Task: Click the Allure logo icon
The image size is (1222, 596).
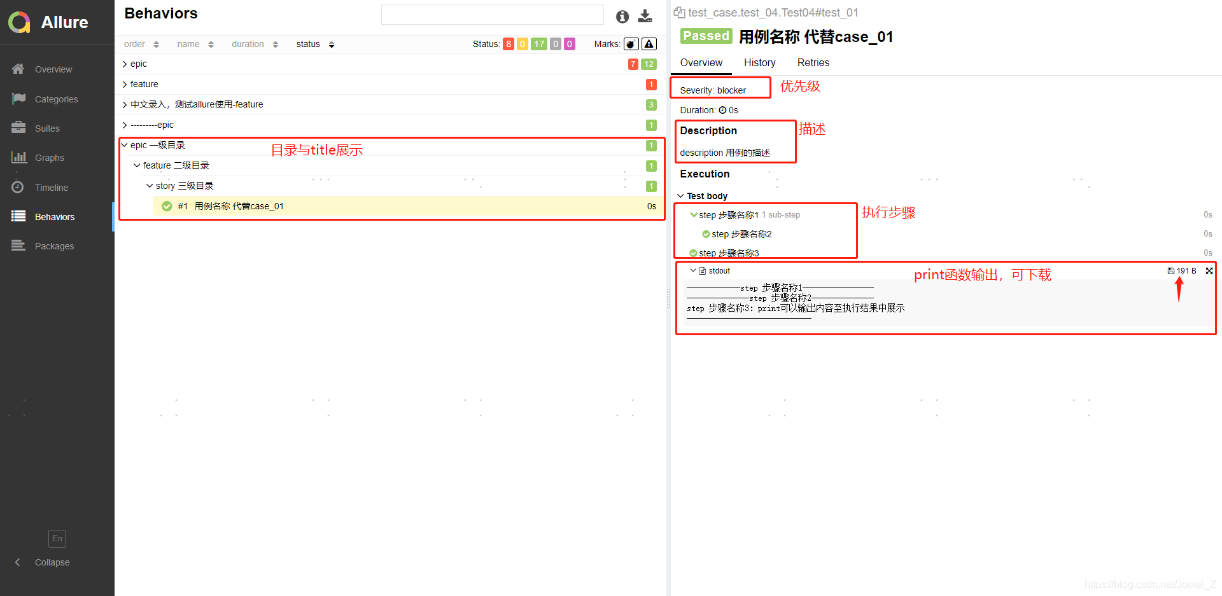Action: (x=19, y=22)
